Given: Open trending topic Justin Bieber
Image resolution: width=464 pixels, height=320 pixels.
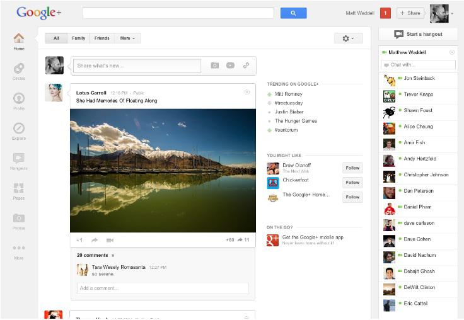Looking at the screenshot, I should pos(289,111).
